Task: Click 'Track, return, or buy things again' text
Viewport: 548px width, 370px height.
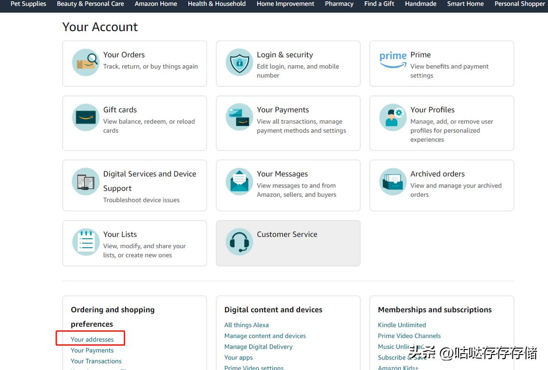Action: (x=150, y=67)
